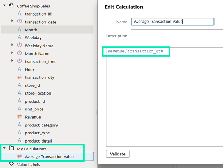Image resolution: width=223 pixels, height=168 pixels.
Task: Click into the Description text box
Action: (x=176, y=36)
